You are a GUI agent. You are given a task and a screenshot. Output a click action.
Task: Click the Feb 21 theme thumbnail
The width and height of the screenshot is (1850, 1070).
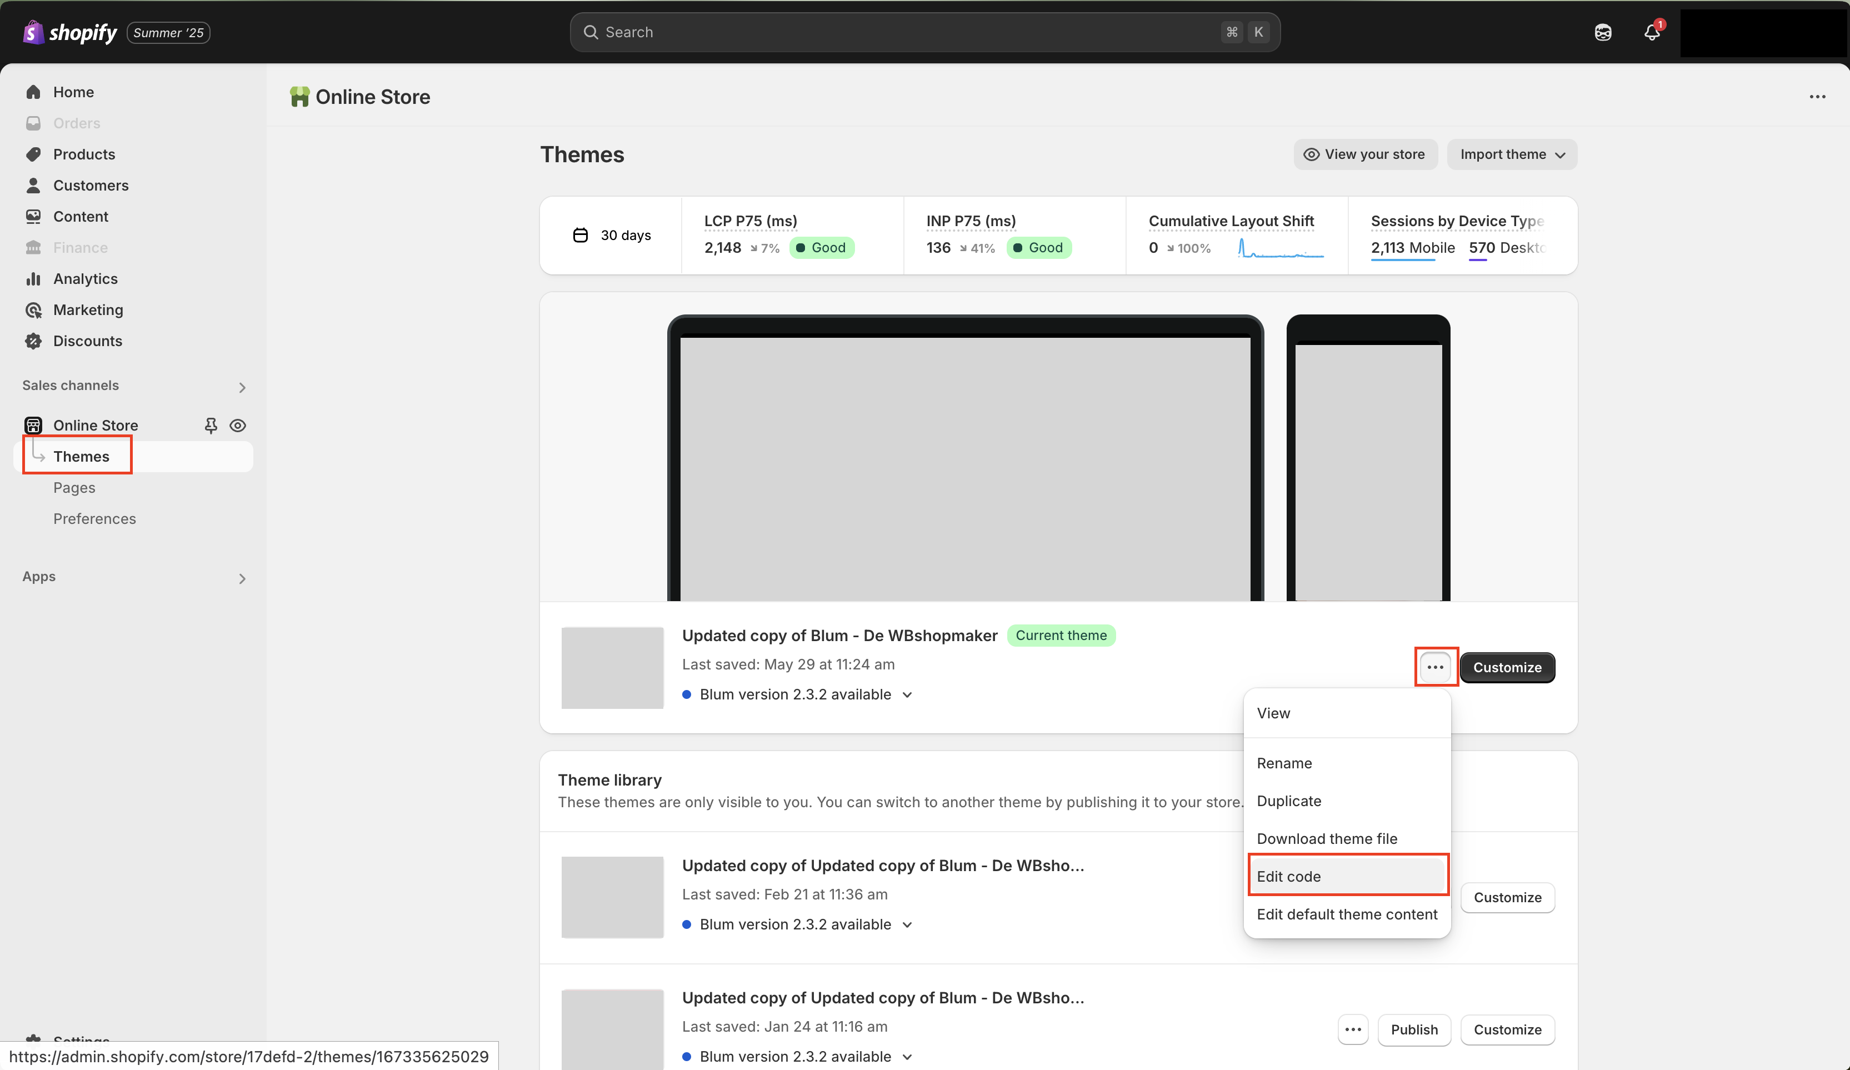(x=612, y=897)
